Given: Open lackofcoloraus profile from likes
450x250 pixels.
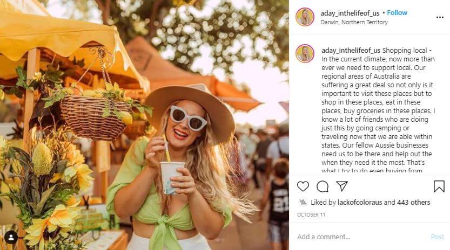Looking at the screenshot, I should (360, 202).
